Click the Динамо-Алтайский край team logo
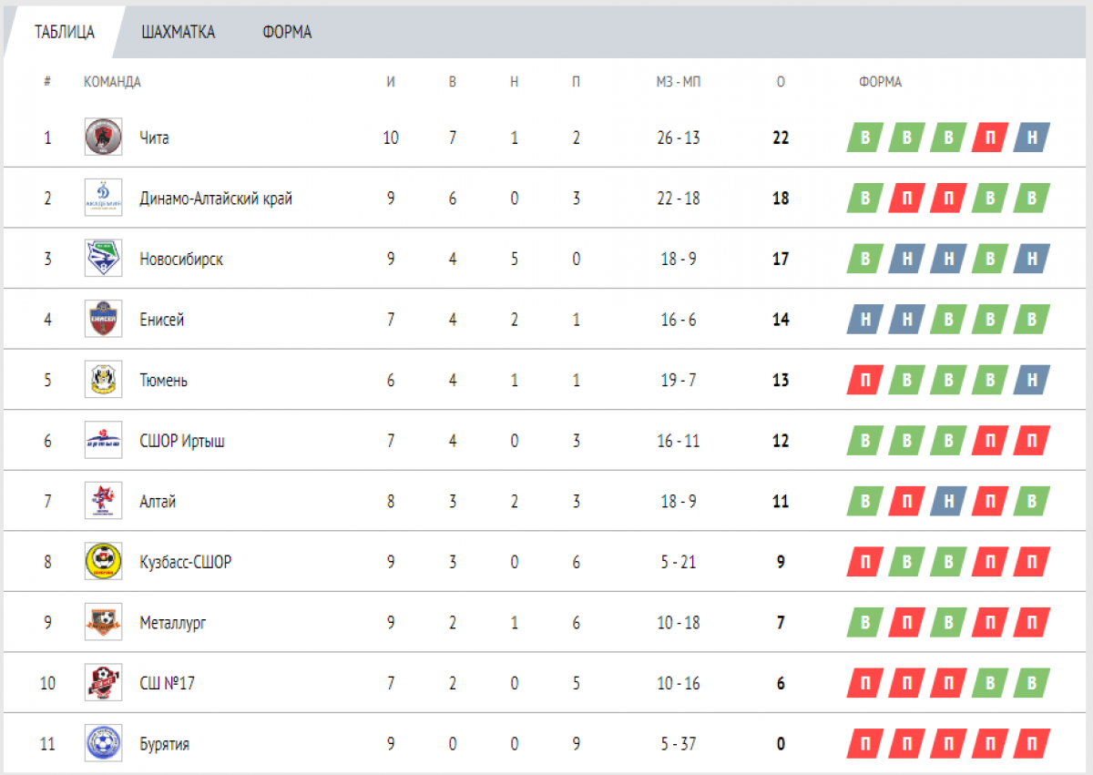The image size is (1093, 775). click(103, 199)
